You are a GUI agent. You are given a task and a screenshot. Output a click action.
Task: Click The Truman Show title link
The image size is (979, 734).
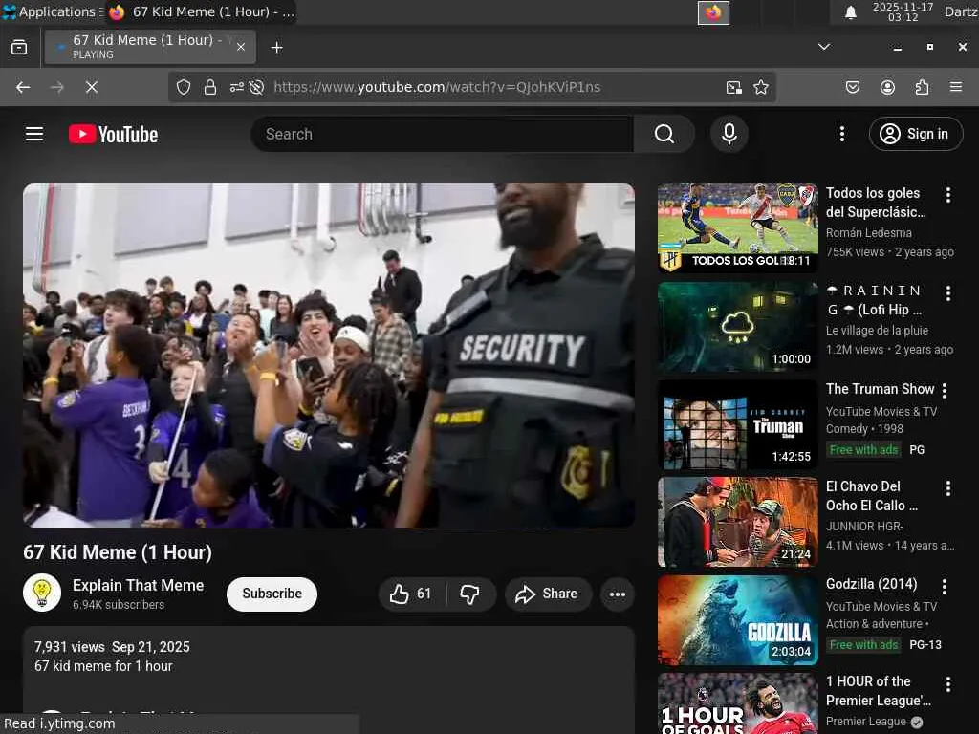880,389
